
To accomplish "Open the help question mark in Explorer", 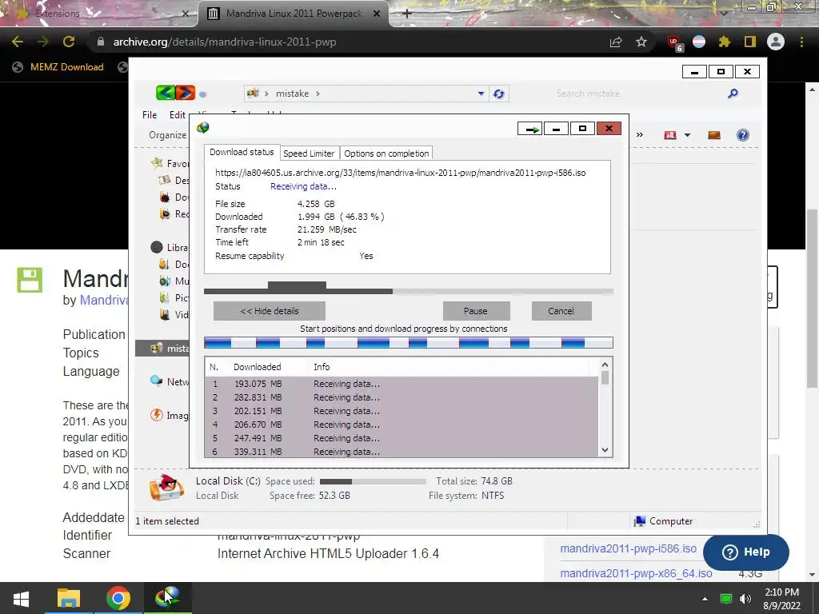I will click(x=743, y=135).
